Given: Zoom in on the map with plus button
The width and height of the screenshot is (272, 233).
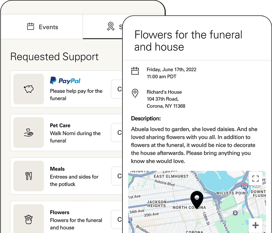Looking at the screenshot, I should tap(255, 225).
